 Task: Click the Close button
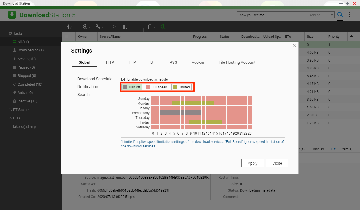pyautogui.click(x=277, y=163)
